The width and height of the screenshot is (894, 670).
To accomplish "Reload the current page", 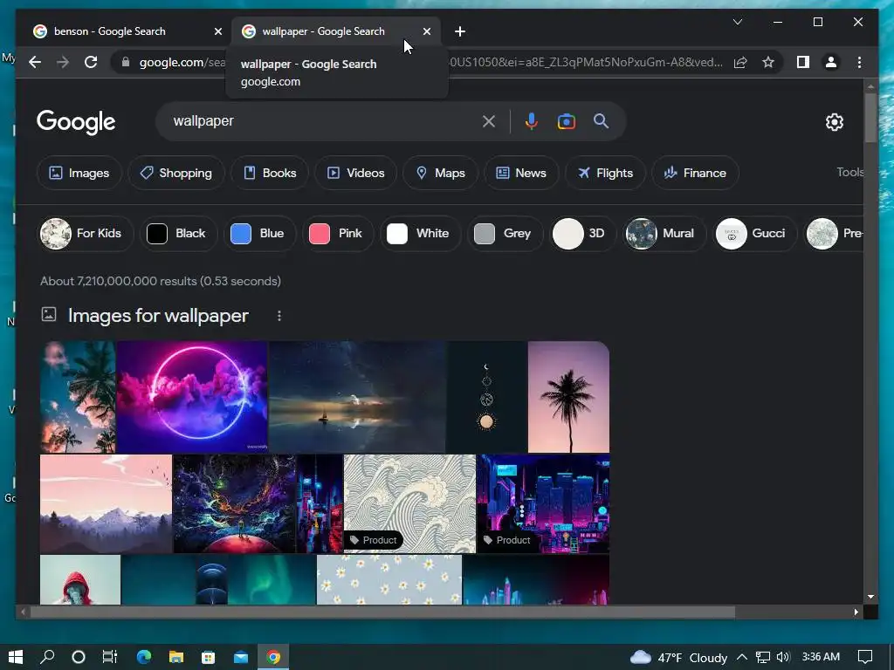I will [x=91, y=62].
